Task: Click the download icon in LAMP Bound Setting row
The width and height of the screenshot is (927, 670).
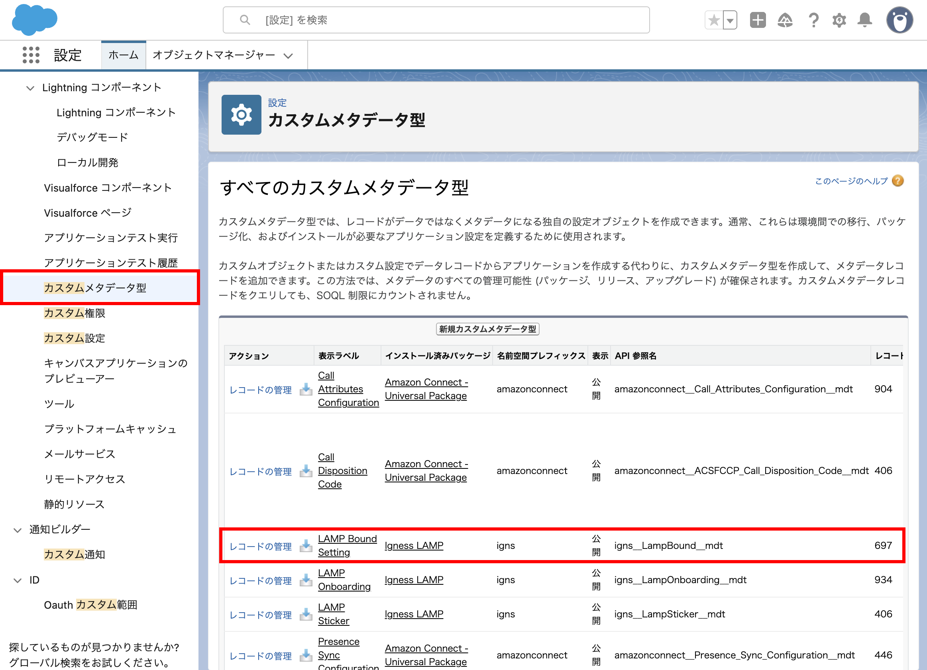Action: [x=306, y=546]
